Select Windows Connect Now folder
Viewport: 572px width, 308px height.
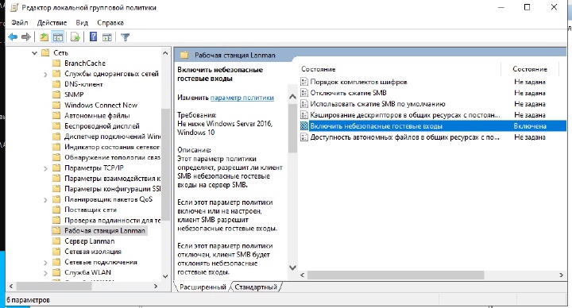coord(101,105)
